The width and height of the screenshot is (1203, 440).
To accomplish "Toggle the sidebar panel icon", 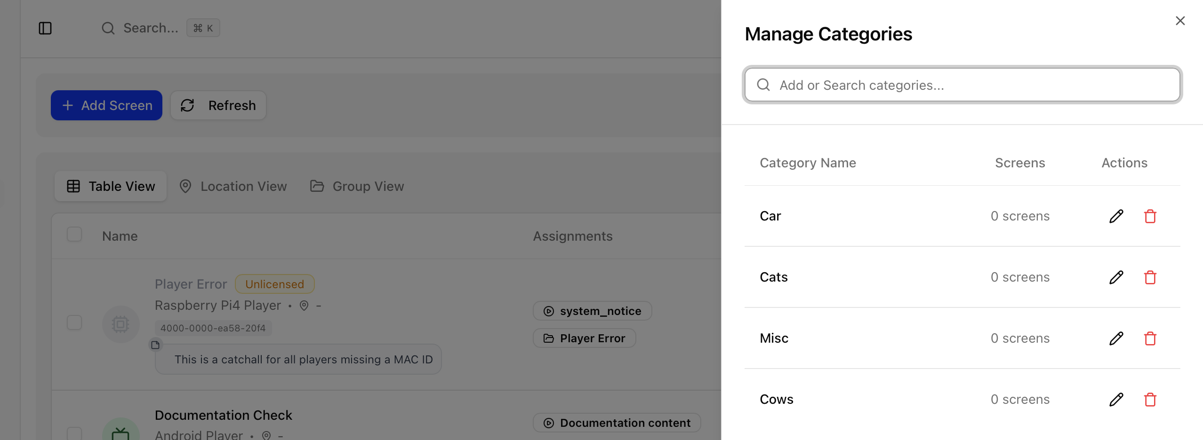I will point(45,28).
